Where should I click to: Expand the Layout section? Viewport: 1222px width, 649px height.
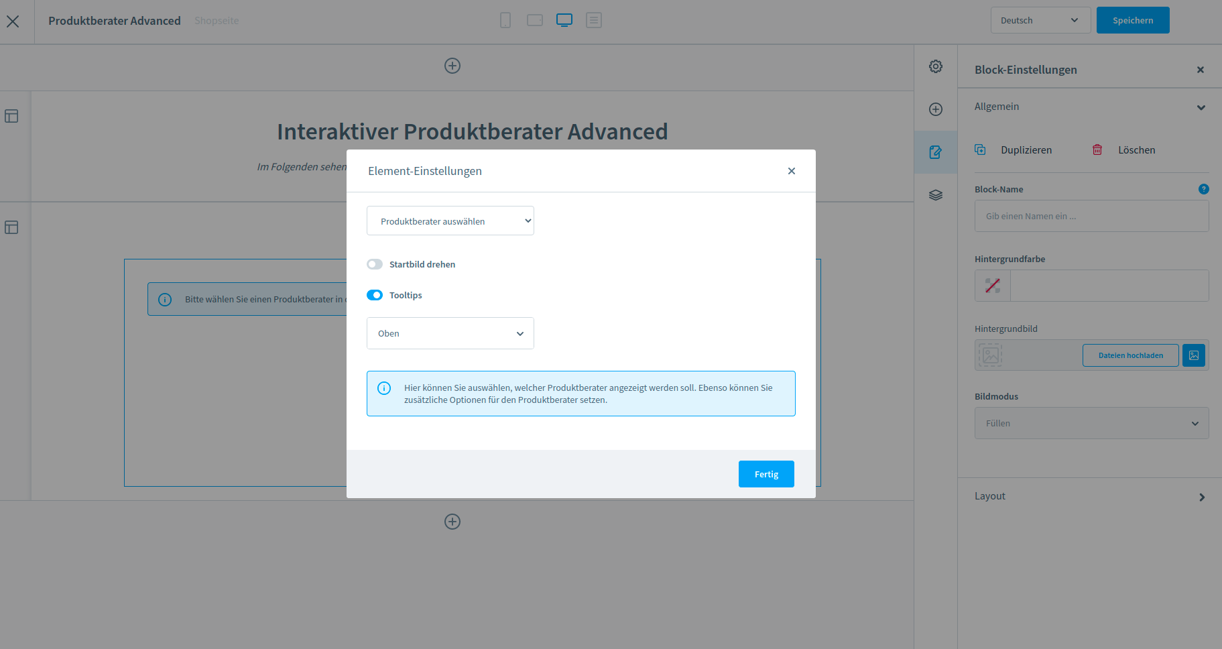pyautogui.click(x=1201, y=497)
